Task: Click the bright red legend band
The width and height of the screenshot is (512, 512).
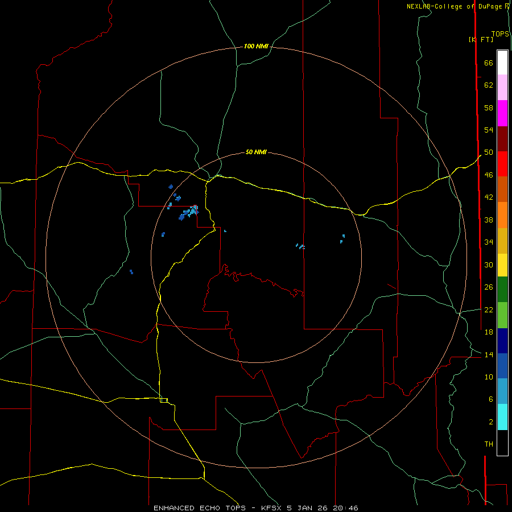Action: pos(502,164)
